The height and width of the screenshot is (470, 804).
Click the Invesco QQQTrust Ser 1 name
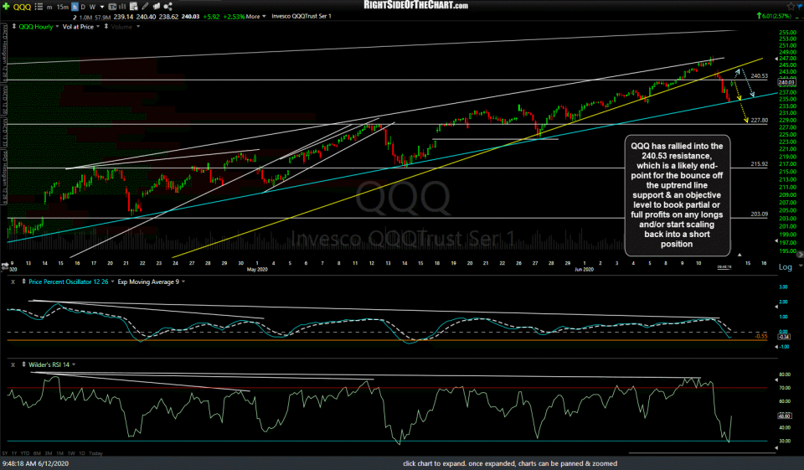(301, 17)
